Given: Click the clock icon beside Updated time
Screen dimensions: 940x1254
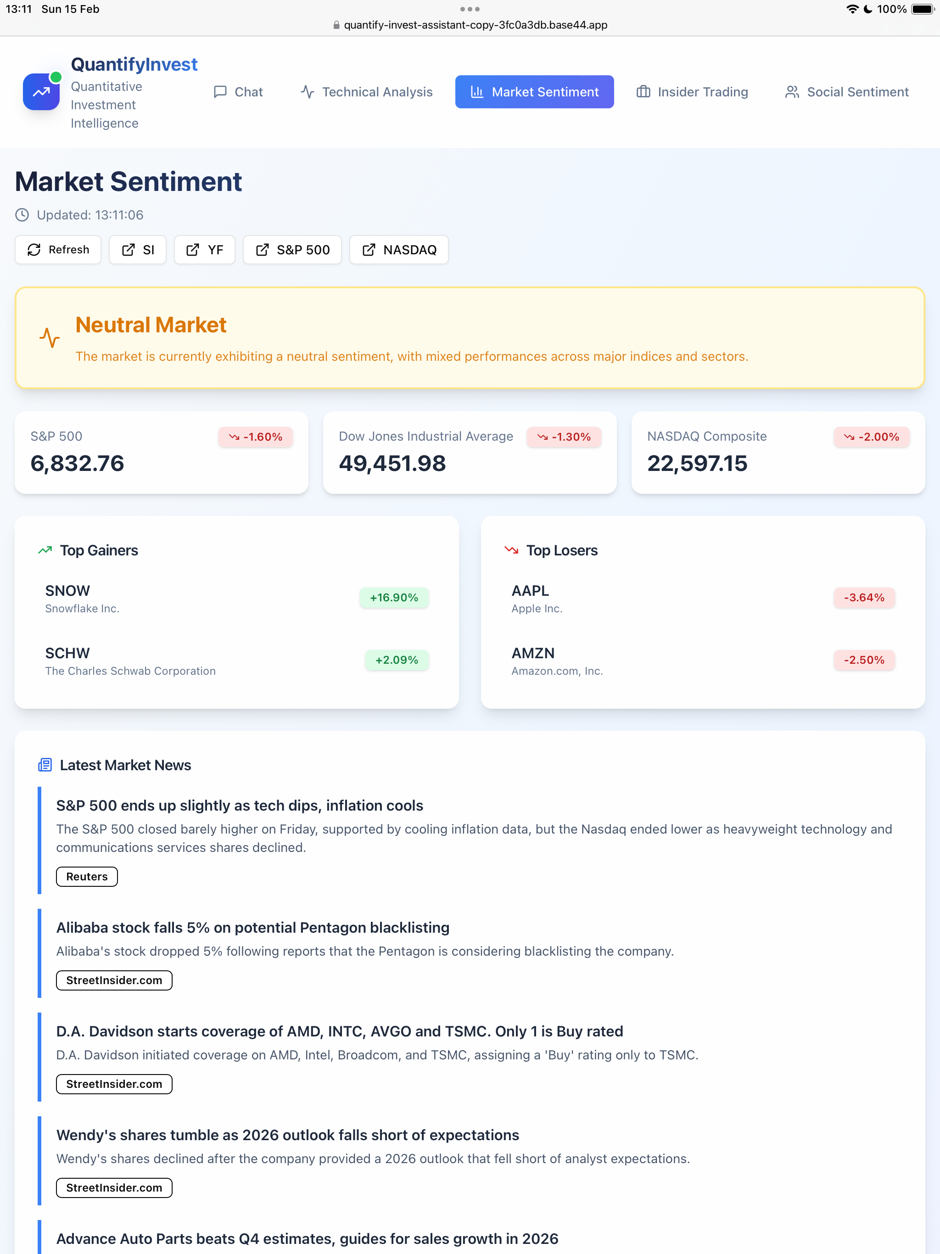Looking at the screenshot, I should (x=22, y=215).
